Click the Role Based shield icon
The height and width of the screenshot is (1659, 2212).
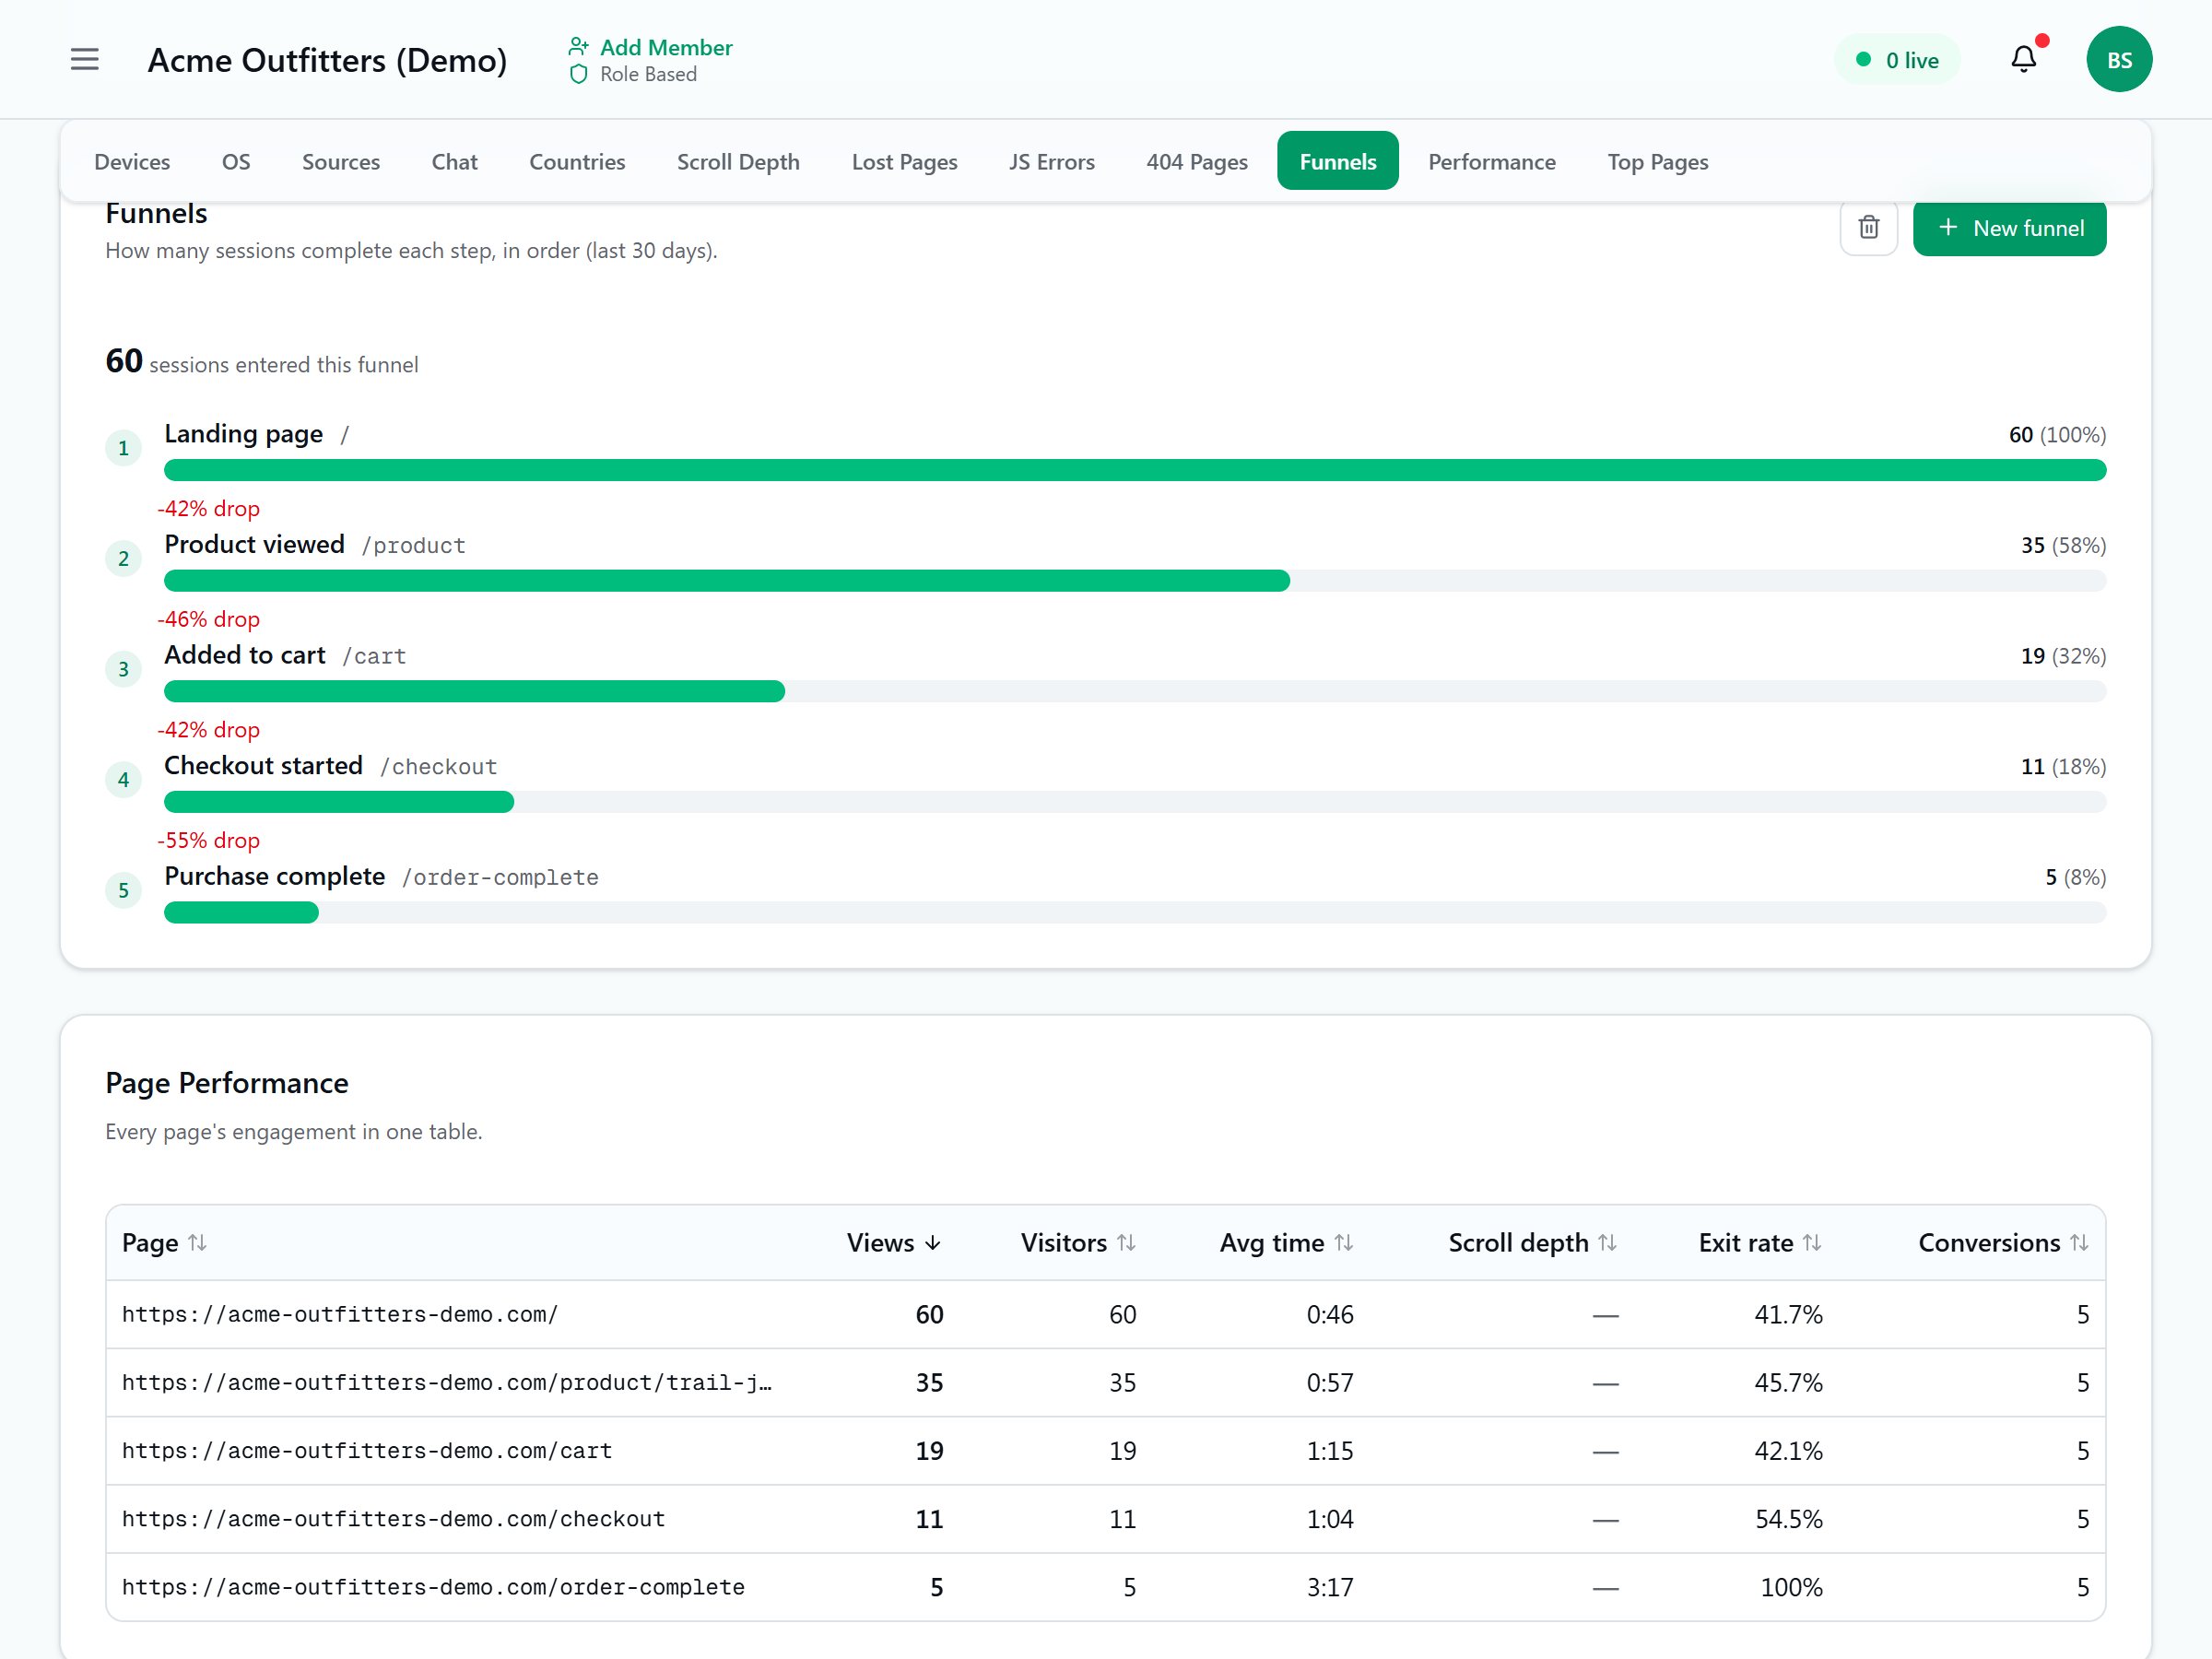pyautogui.click(x=578, y=74)
